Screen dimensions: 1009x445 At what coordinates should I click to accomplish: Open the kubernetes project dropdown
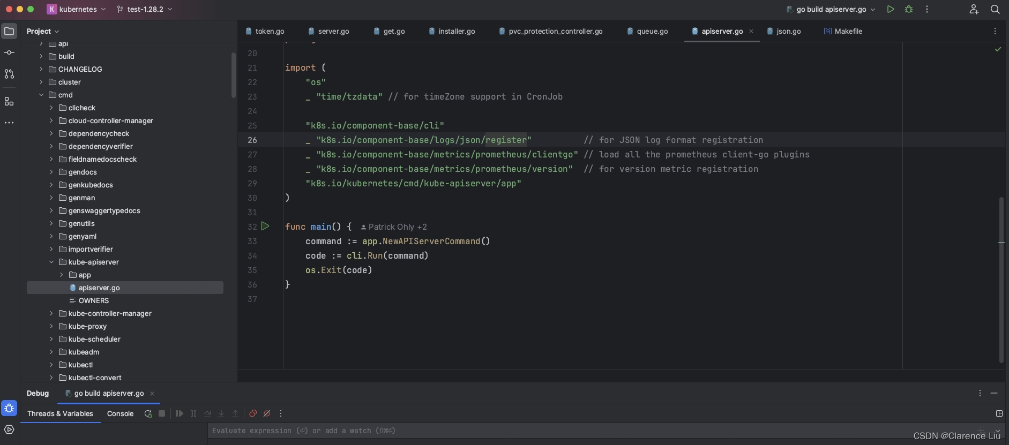(77, 9)
